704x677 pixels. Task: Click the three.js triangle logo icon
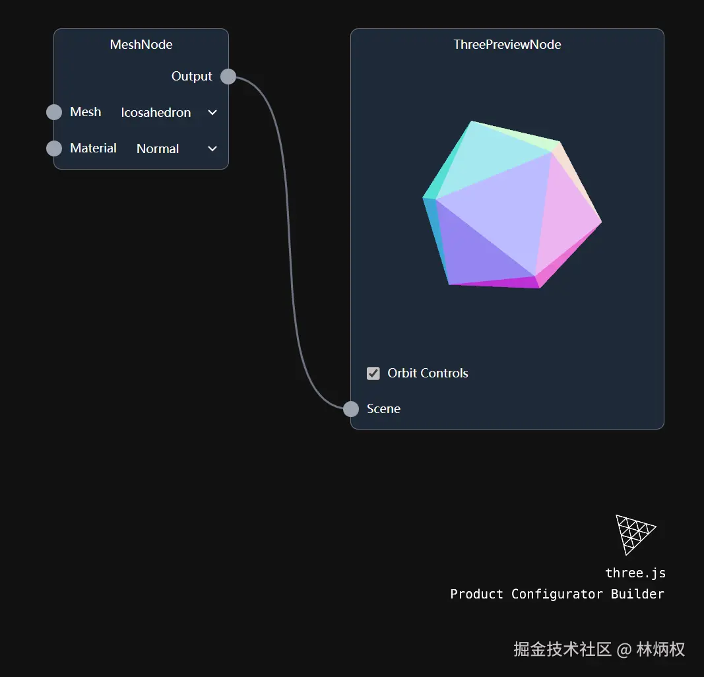636,534
